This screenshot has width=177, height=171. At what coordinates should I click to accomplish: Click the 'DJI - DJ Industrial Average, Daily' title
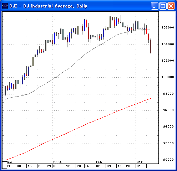pyautogui.click(x=48, y=6)
